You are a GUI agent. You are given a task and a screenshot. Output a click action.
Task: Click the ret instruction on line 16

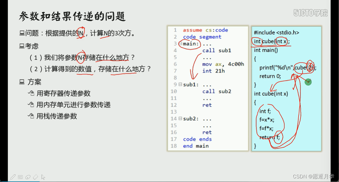pyautogui.click(x=207, y=132)
